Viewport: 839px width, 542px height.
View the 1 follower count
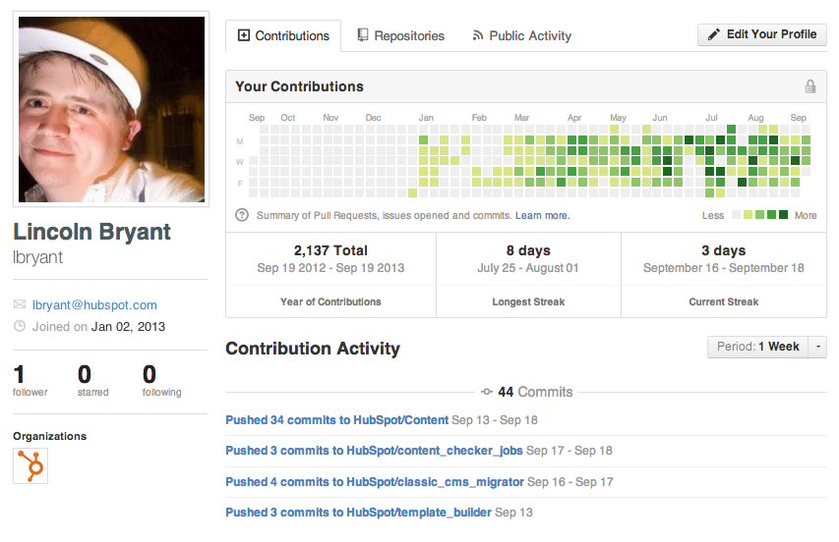30,380
